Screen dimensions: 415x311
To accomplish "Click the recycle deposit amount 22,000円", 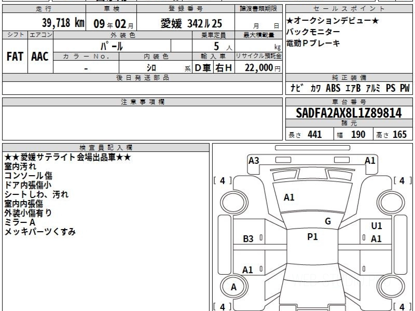I will tap(259, 68).
